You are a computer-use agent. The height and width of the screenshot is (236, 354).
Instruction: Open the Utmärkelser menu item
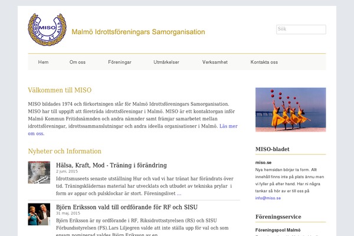[166, 62]
